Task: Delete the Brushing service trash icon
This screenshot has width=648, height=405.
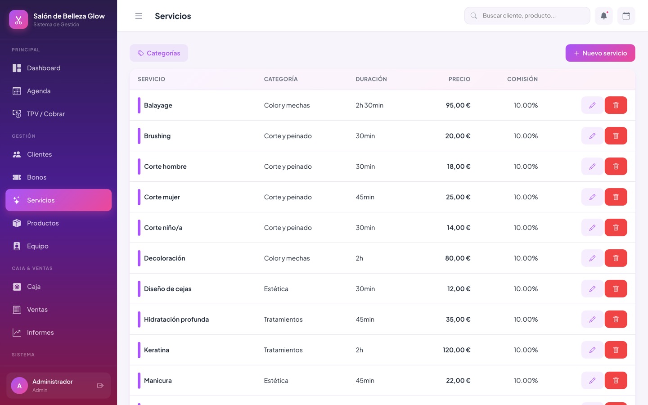Action: point(616,136)
